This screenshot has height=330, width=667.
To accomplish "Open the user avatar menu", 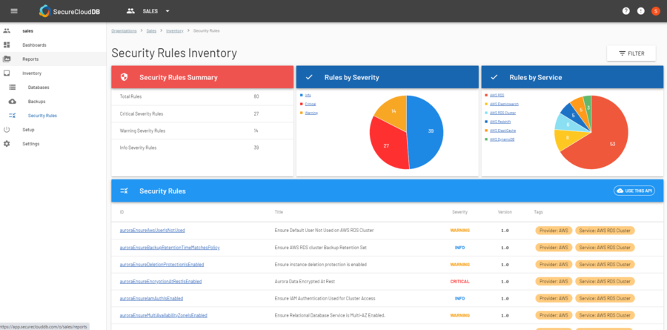I will [x=655, y=11].
